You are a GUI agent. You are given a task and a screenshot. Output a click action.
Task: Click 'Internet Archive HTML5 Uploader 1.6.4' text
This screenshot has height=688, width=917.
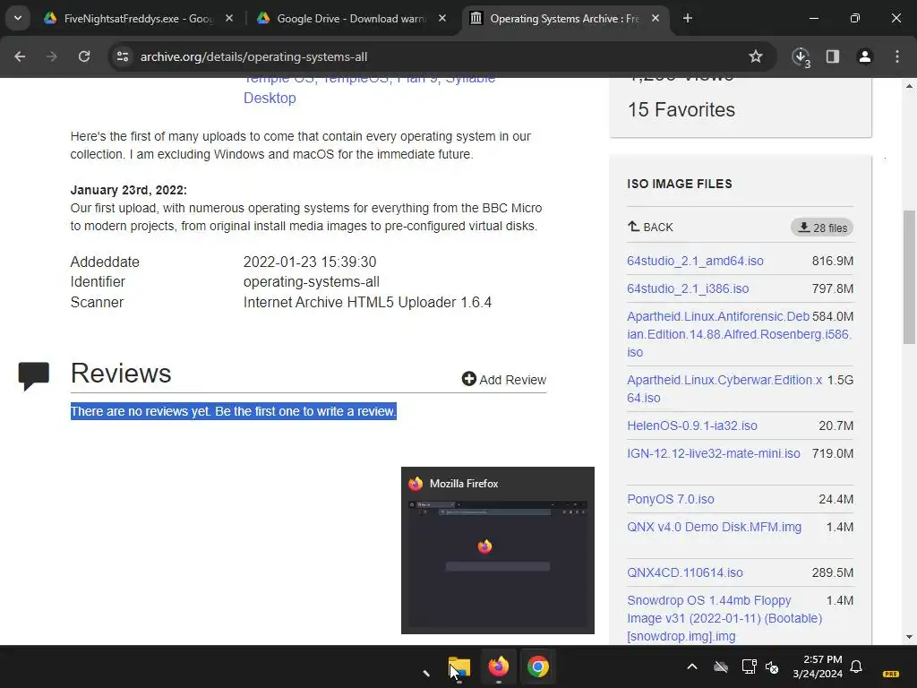[367, 303]
